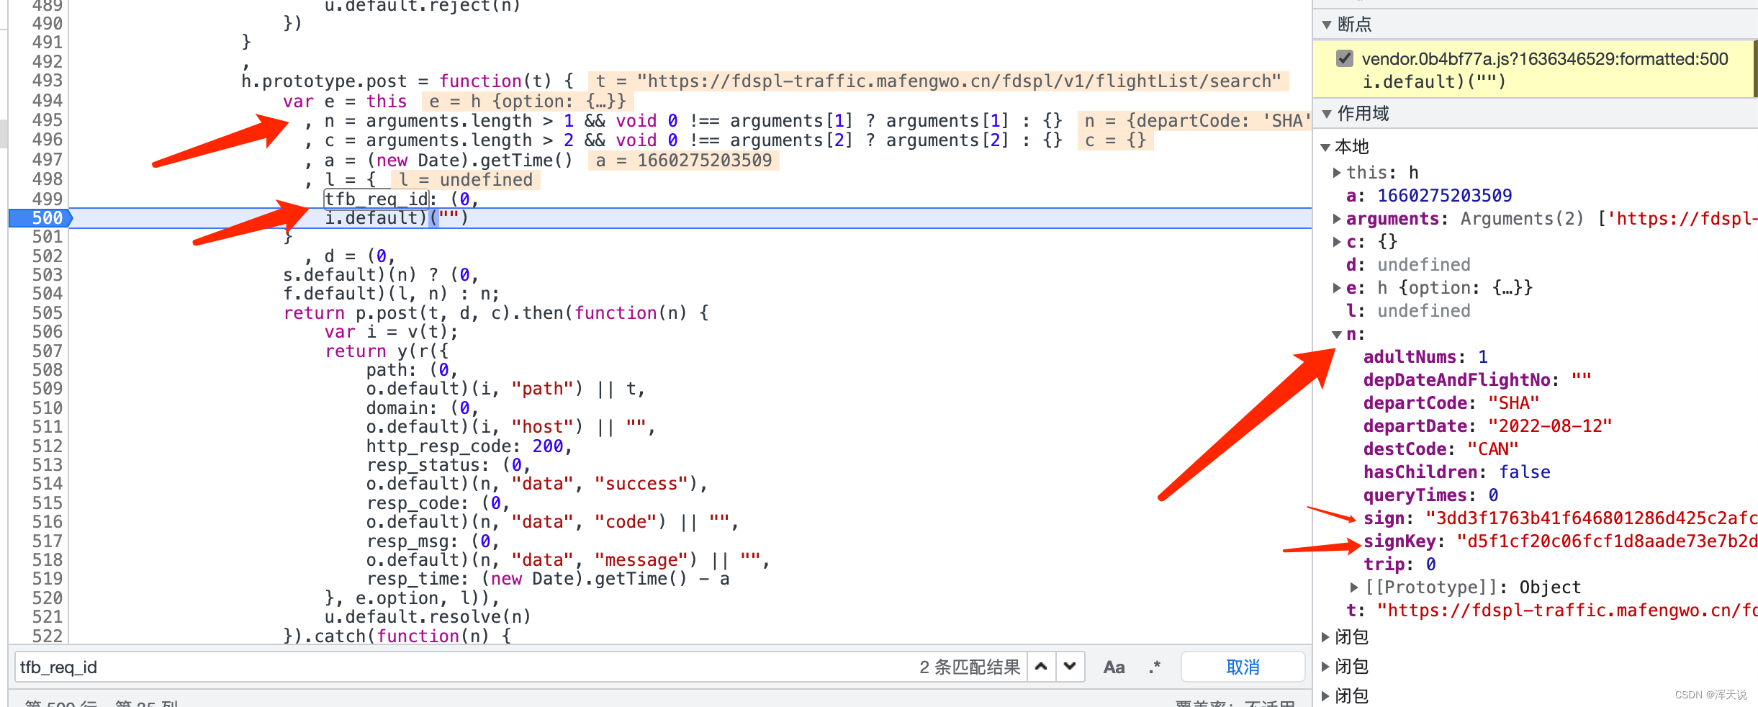Click the 取消 cancel search button

[x=1243, y=667]
